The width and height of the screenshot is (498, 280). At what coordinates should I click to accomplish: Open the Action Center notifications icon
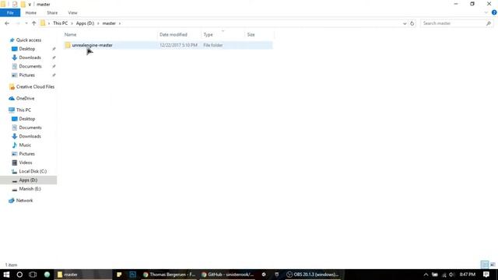[486, 275]
